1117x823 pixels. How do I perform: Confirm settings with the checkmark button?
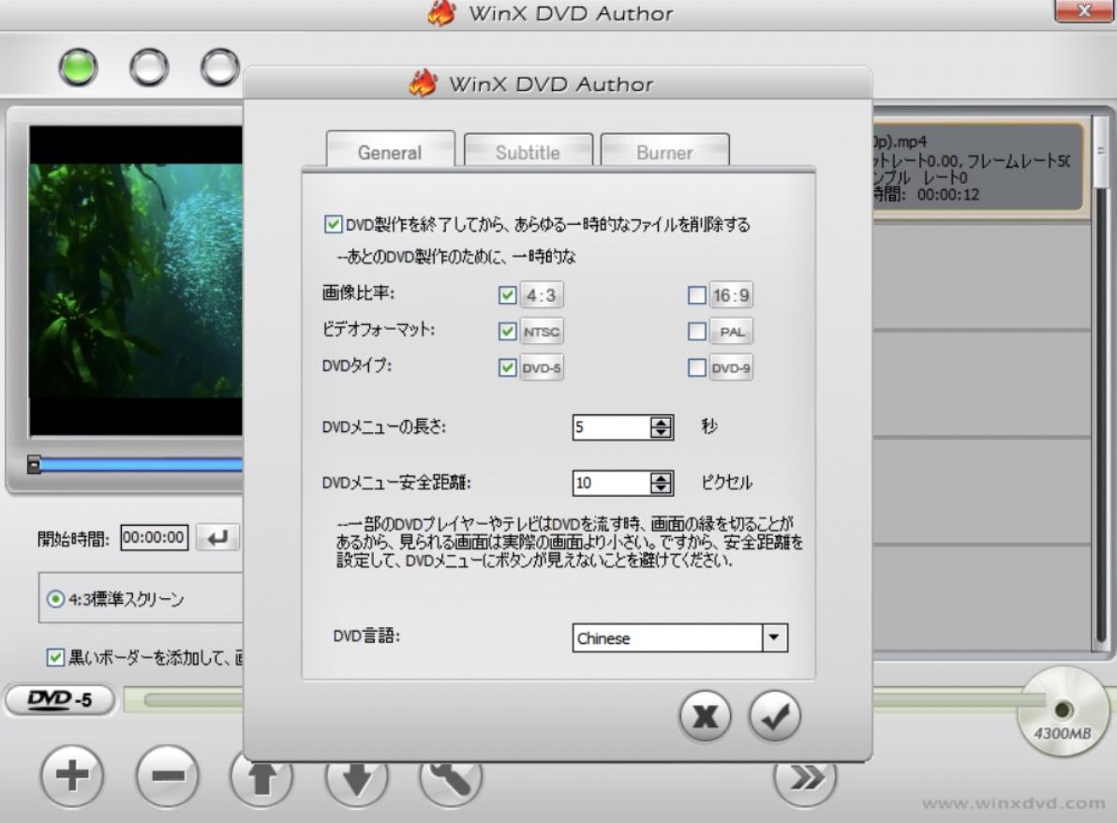click(x=774, y=716)
